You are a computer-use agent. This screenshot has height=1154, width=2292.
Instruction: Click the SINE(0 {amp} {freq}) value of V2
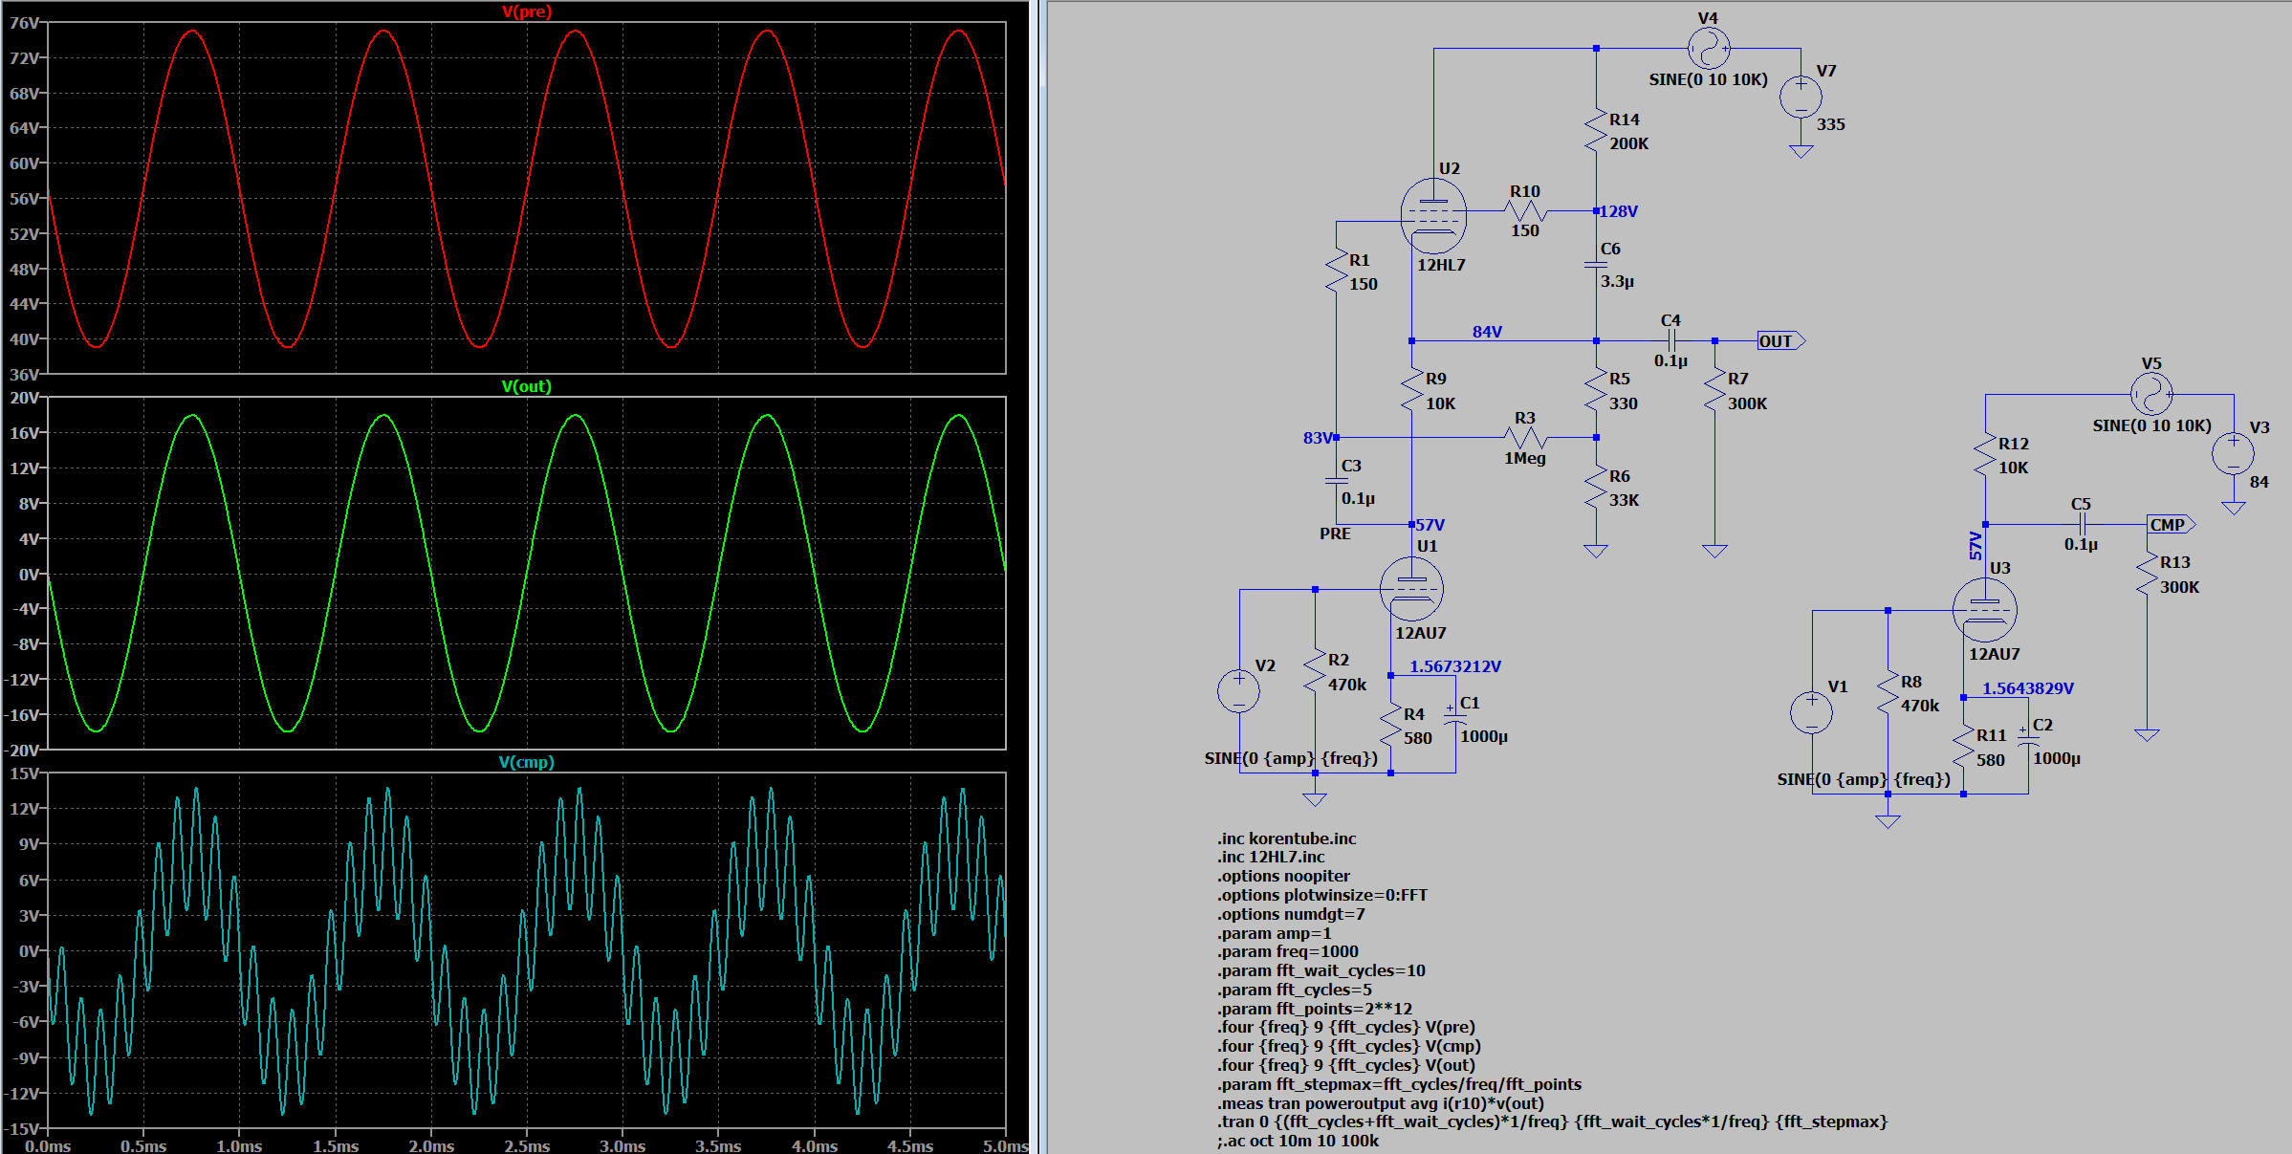[x=1291, y=758]
